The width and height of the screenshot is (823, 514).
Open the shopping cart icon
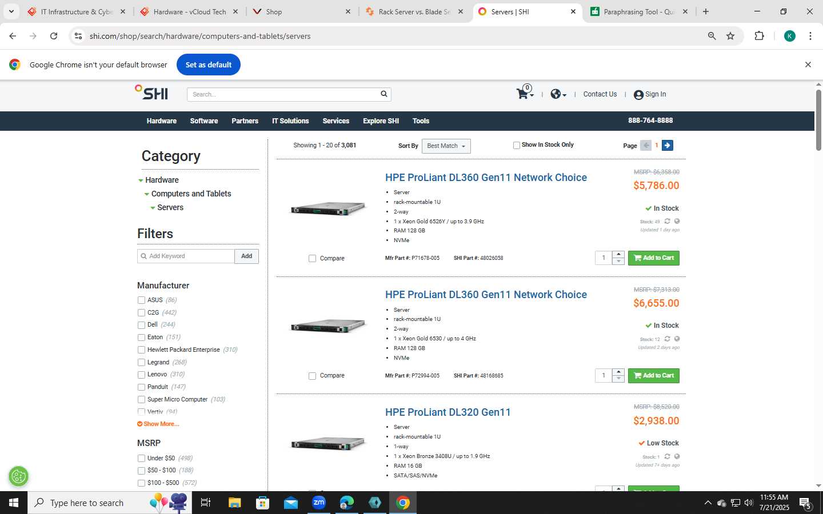coord(523,94)
